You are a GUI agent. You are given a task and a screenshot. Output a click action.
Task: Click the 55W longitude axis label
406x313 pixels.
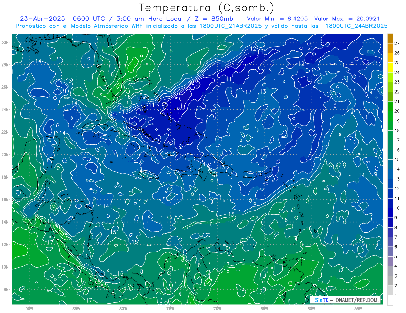click(x=358, y=309)
